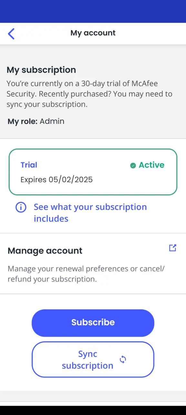Open See what your subscription includes link

(x=90, y=213)
